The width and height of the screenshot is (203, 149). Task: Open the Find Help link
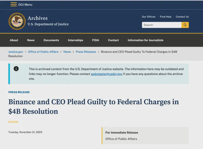(x=166, y=17)
